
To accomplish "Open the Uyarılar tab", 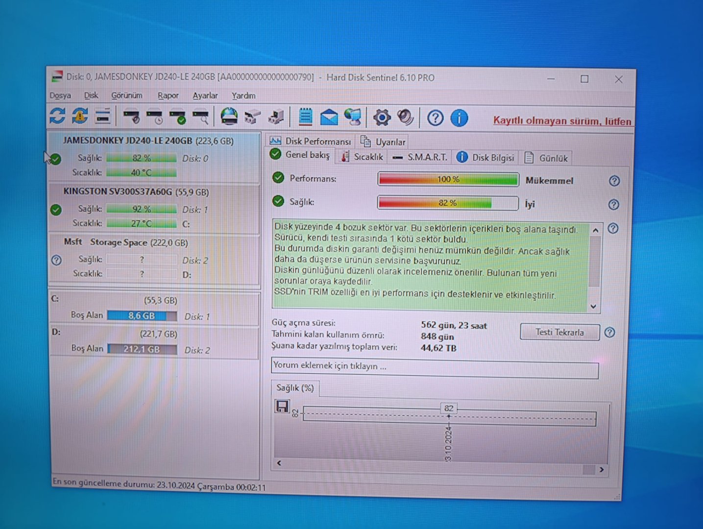I will click(383, 142).
